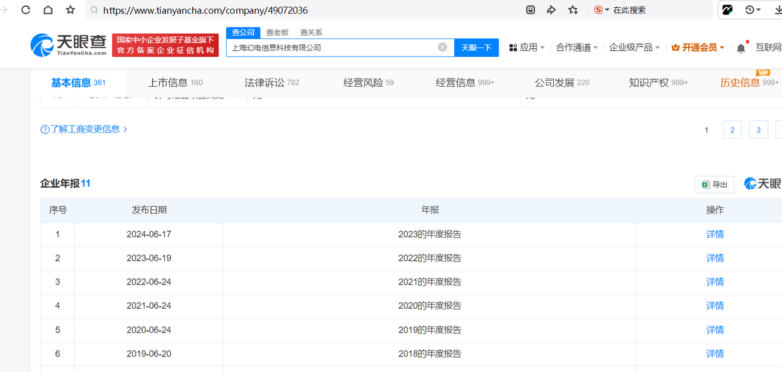Open browser history clock icon

click(750, 10)
